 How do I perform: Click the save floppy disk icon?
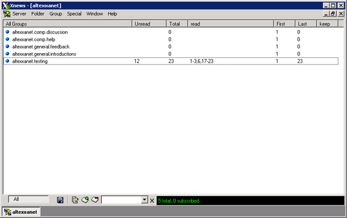point(60,200)
